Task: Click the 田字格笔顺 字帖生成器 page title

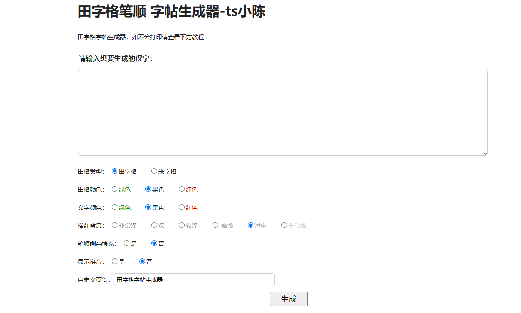Action: pyautogui.click(x=172, y=12)
